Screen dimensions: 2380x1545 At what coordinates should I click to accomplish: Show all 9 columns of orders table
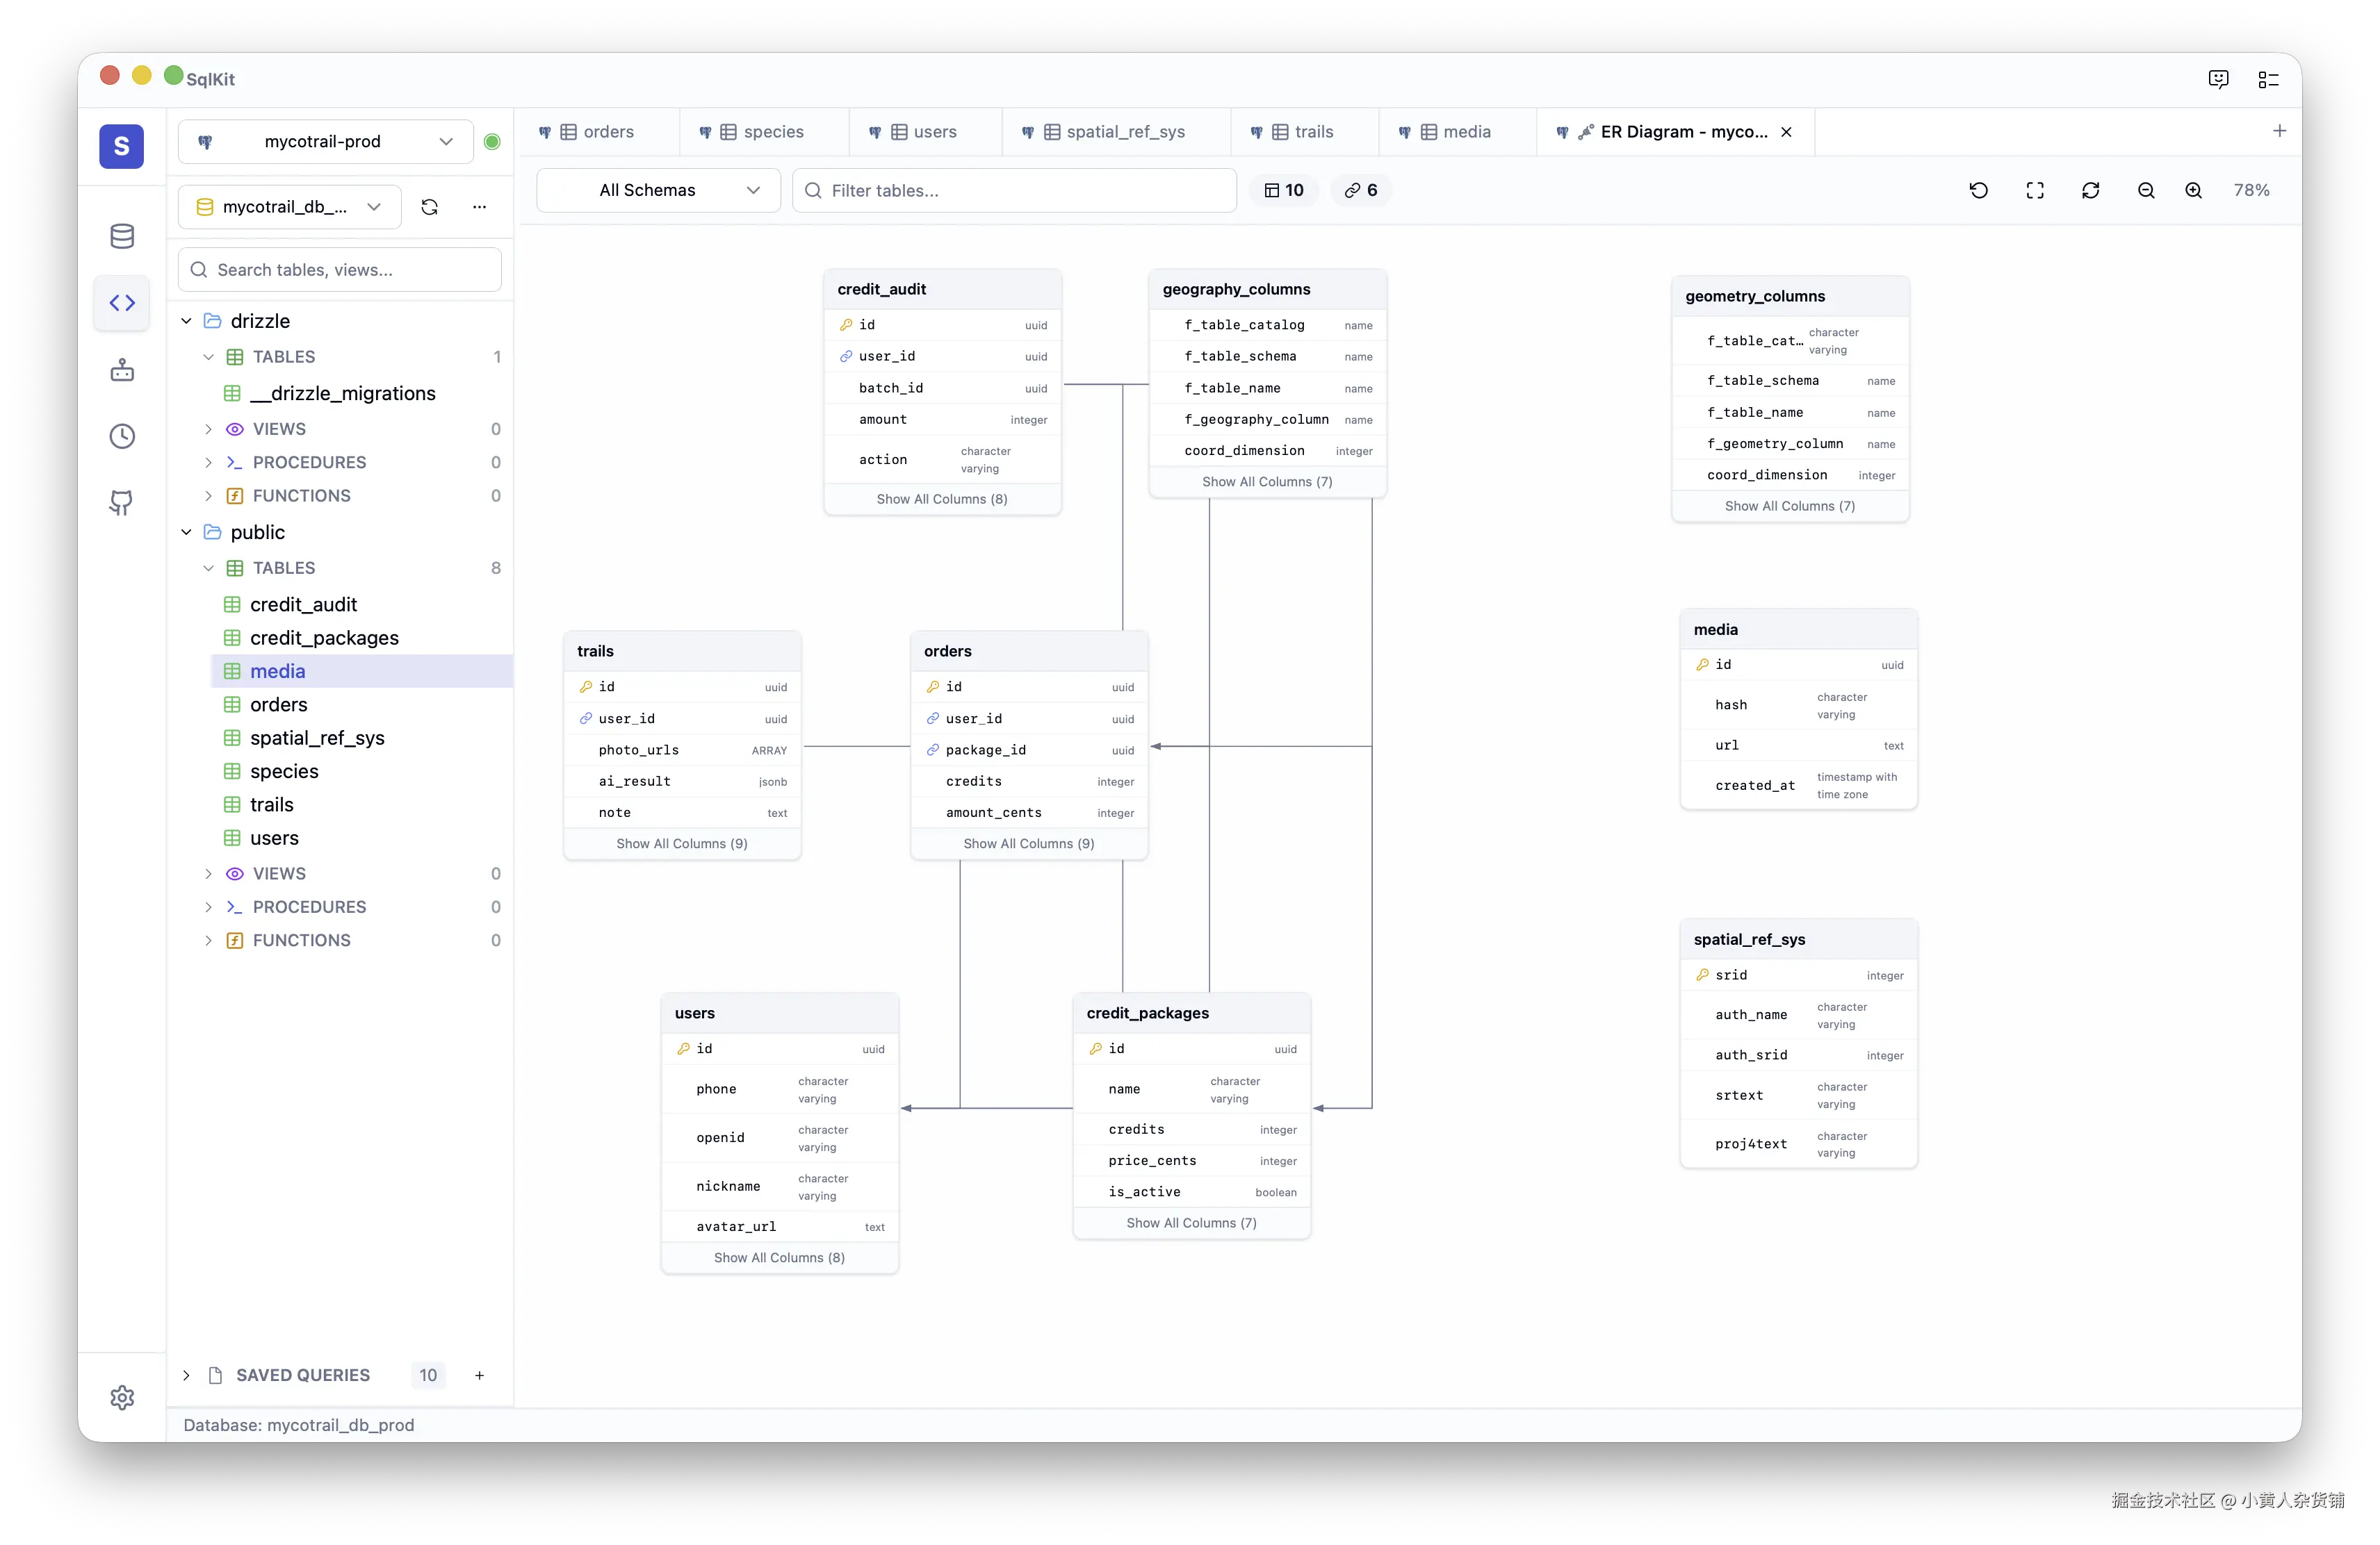point(1029,843)
